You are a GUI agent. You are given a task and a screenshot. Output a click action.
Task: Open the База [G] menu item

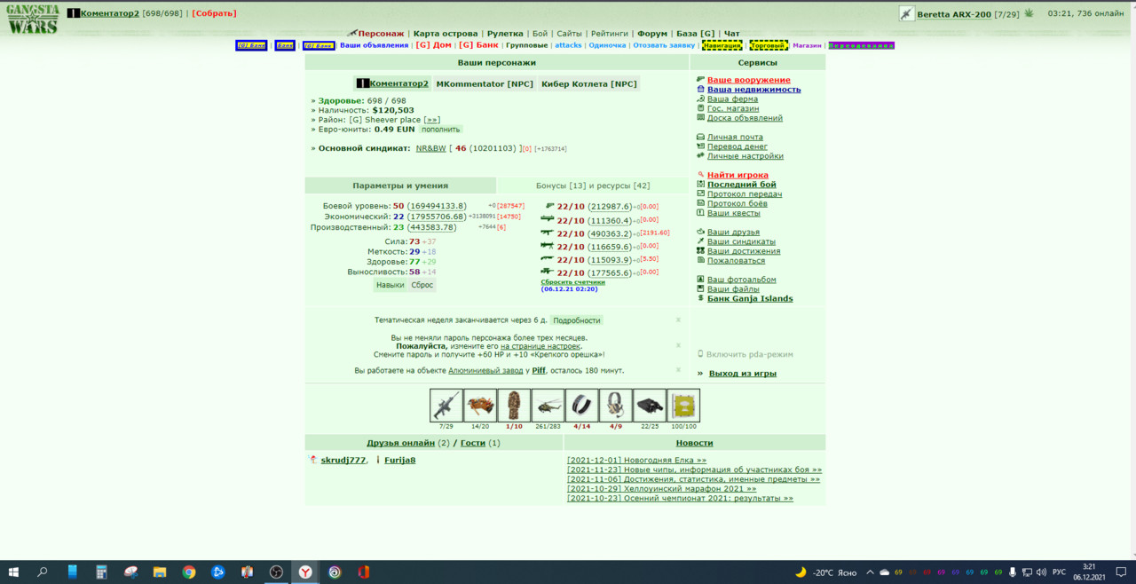coord(695,34)
